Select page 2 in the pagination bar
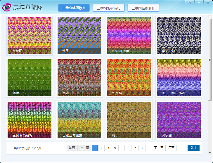This screenshot has width=213, height=163. point(101,148)
